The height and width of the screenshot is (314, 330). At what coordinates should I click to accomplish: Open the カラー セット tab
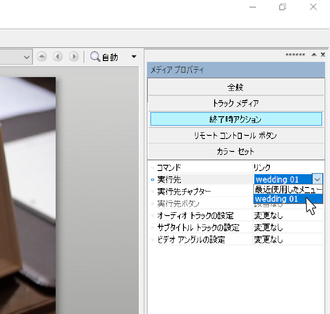(x=236, y=151)
